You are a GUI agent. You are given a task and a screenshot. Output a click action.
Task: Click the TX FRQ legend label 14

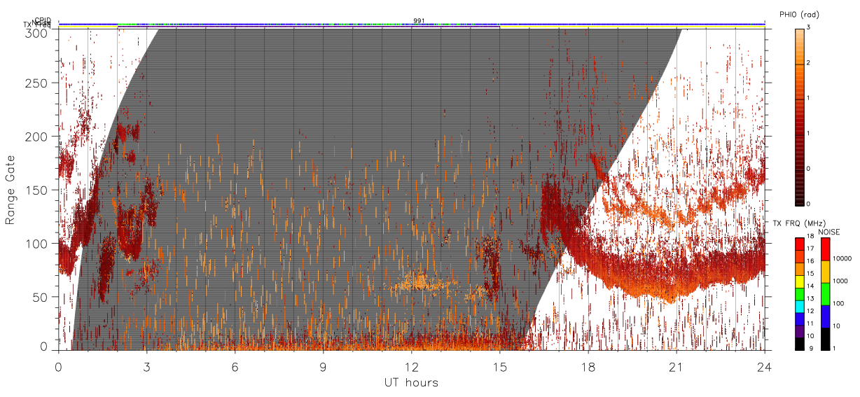coord(810,286)
